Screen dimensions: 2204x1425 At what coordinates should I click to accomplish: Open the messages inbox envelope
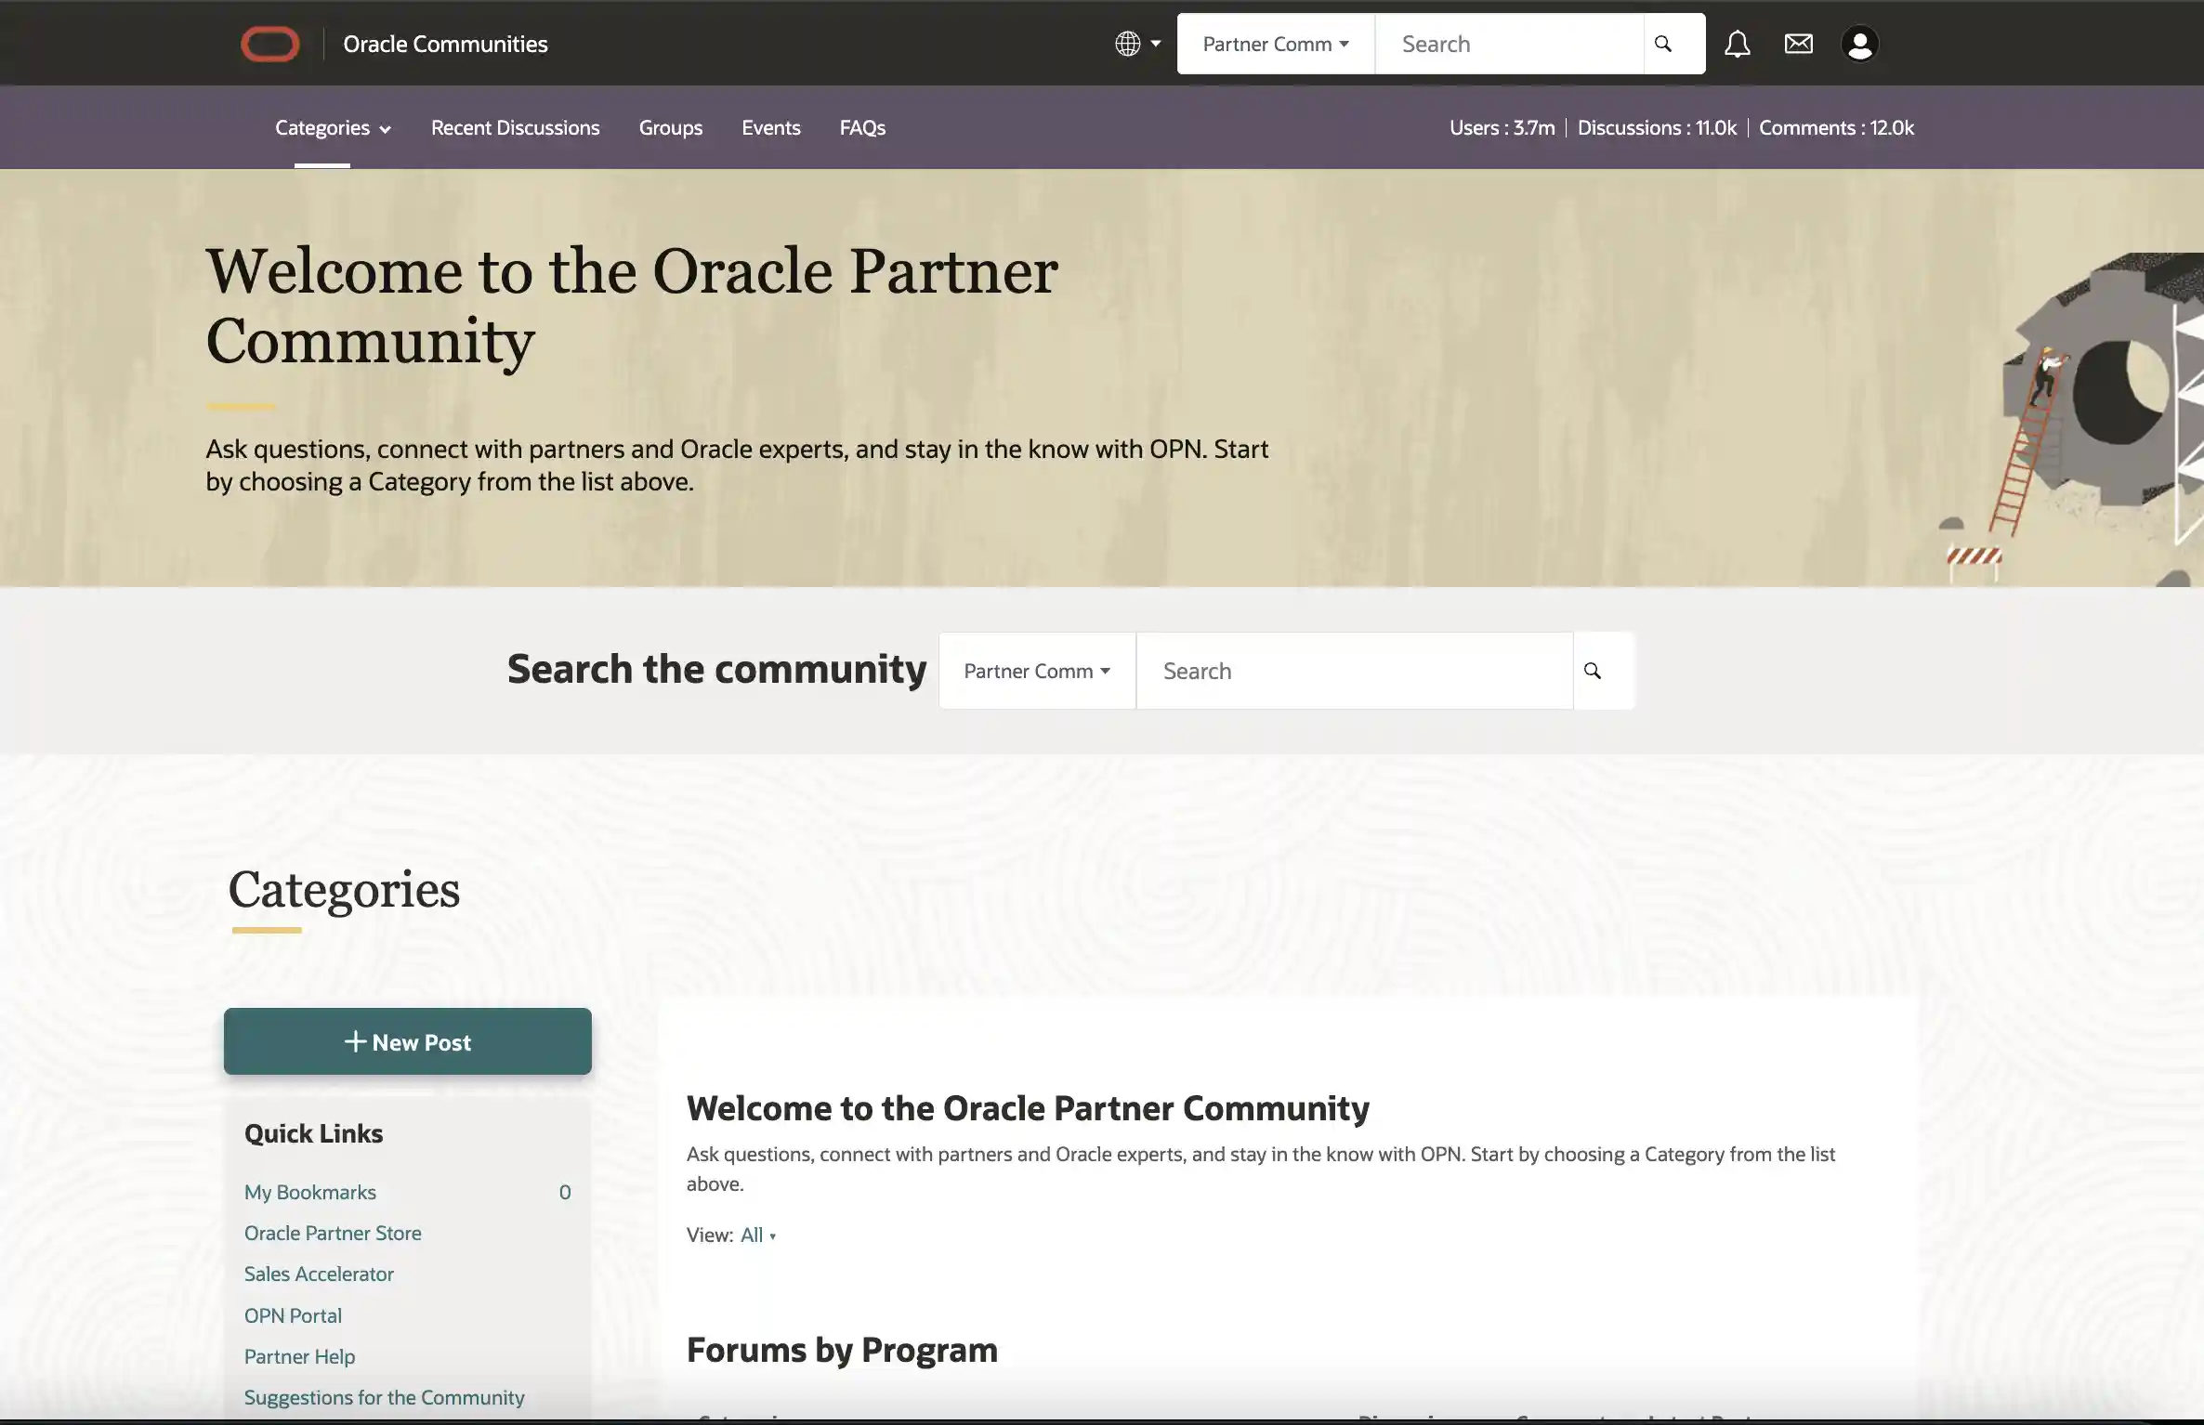pyautogui.click(x=1798, y=43)
